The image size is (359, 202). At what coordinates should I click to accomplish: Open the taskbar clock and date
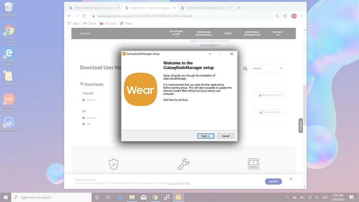coord(338,197)
